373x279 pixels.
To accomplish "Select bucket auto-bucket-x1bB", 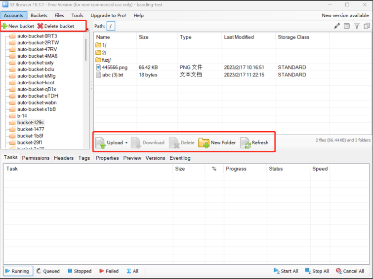I will [x=37, y=109].
